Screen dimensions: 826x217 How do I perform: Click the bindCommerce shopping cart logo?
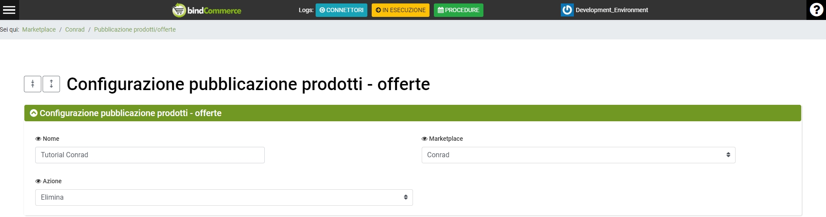coord(179,10)
